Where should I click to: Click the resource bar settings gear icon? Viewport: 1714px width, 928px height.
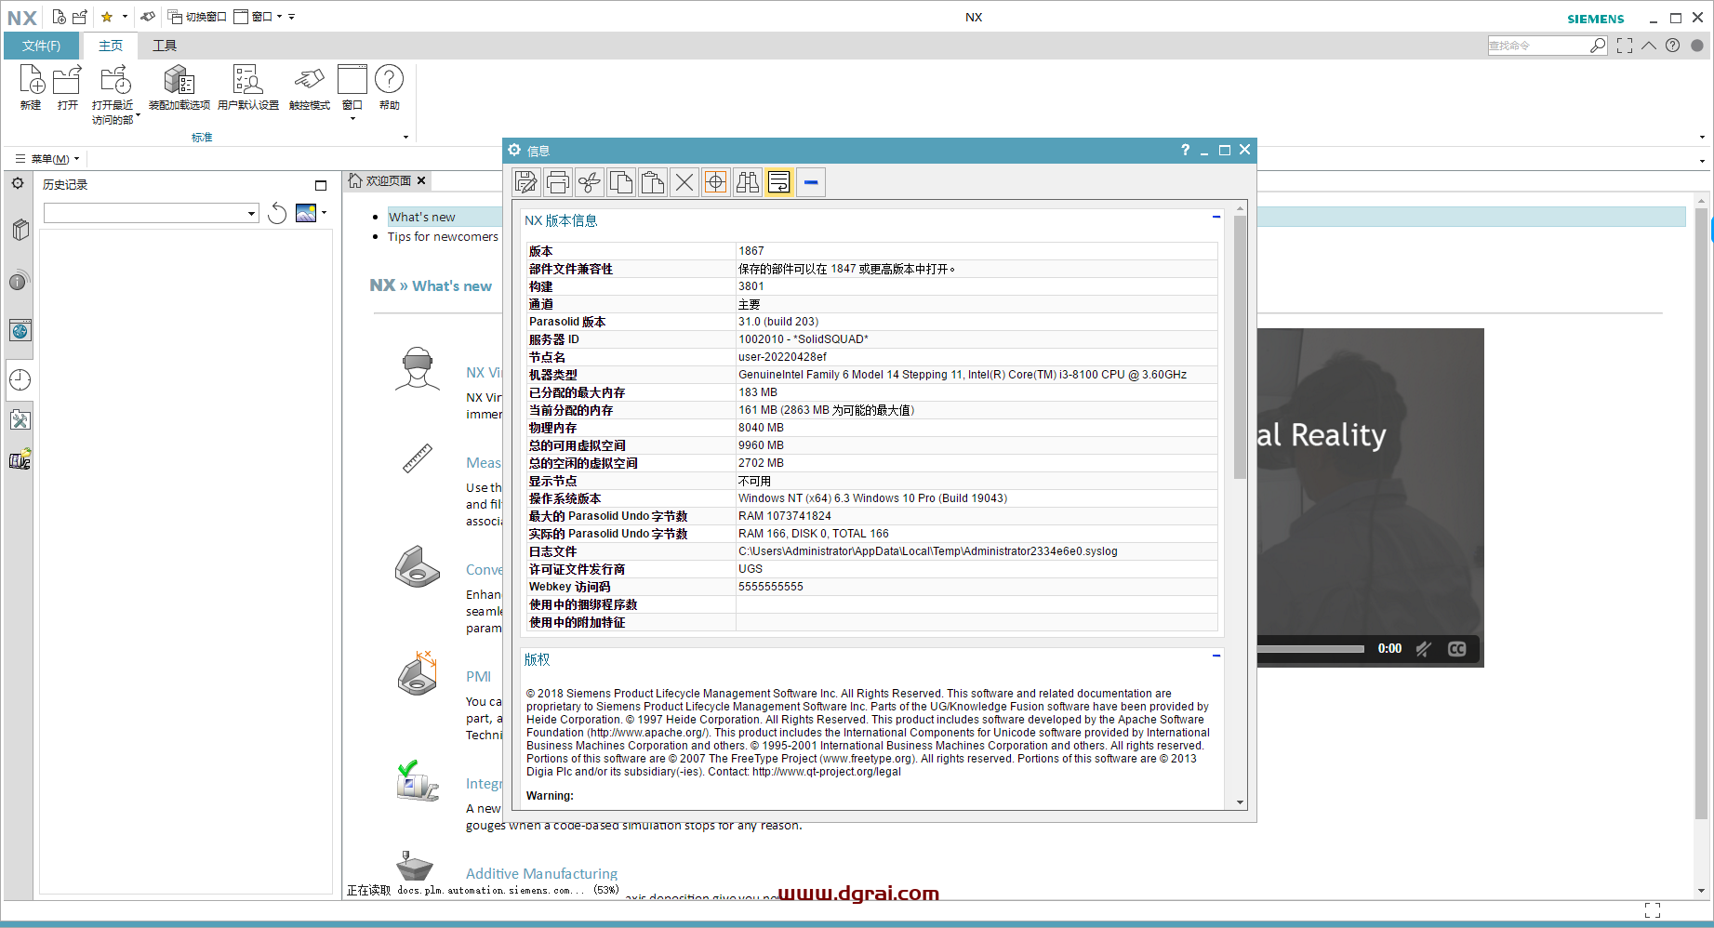[18, 183]
